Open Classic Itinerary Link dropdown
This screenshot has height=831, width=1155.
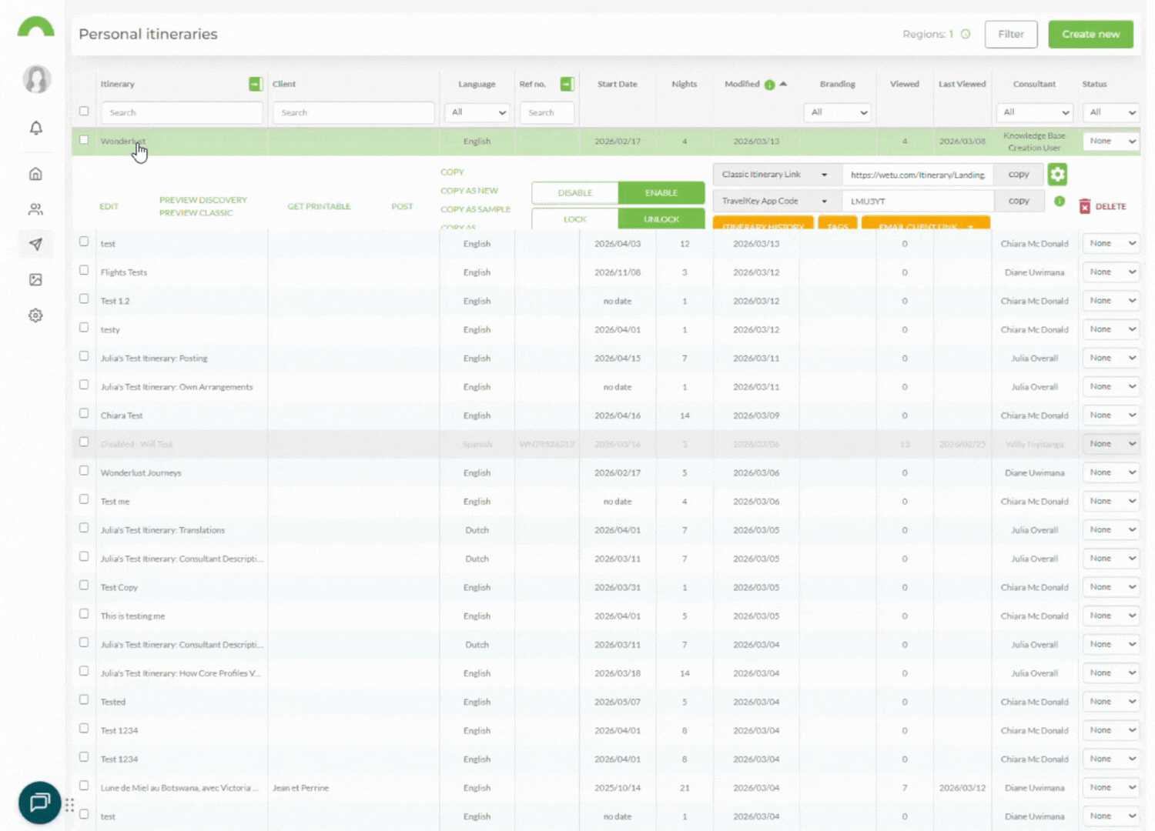tap(775, 175)
